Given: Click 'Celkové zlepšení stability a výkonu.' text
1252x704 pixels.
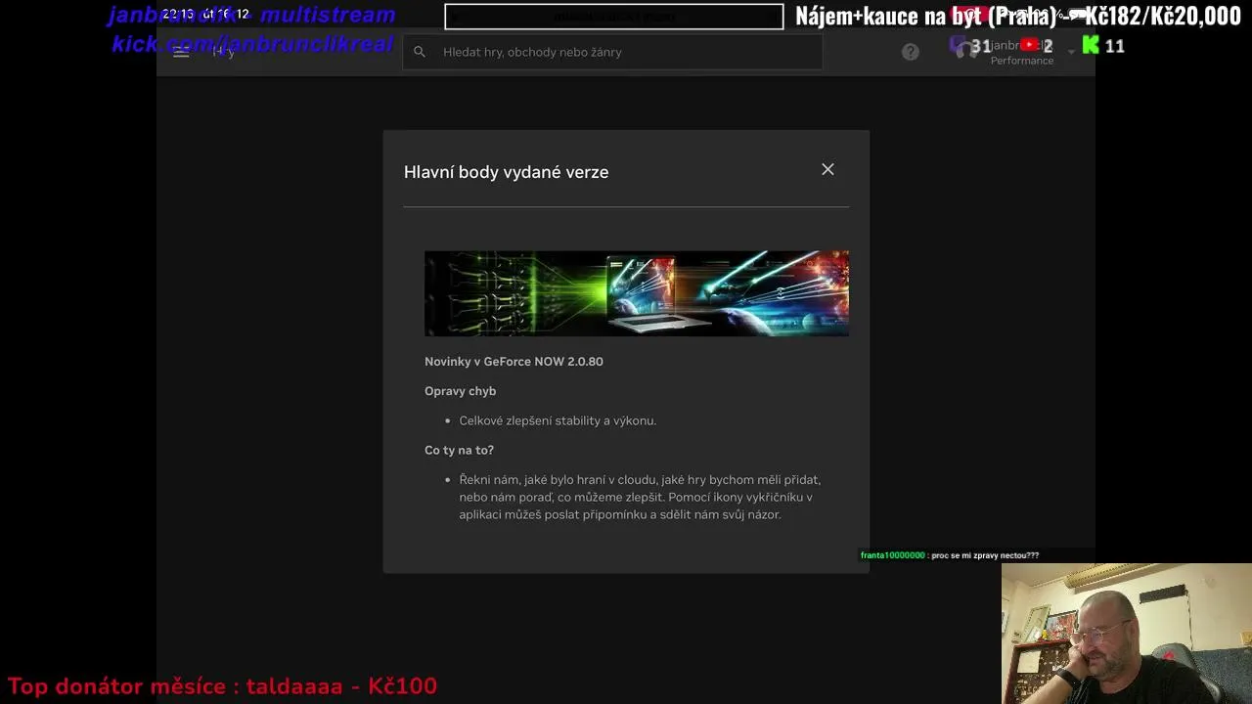Looking at the screenshot, I should [558, 420].
